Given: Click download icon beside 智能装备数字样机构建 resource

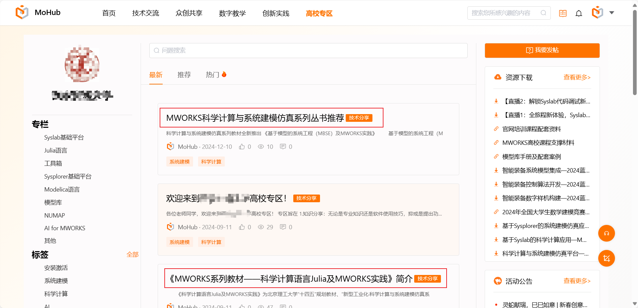Looking at the screenshot, I should (x=496, y=198).
